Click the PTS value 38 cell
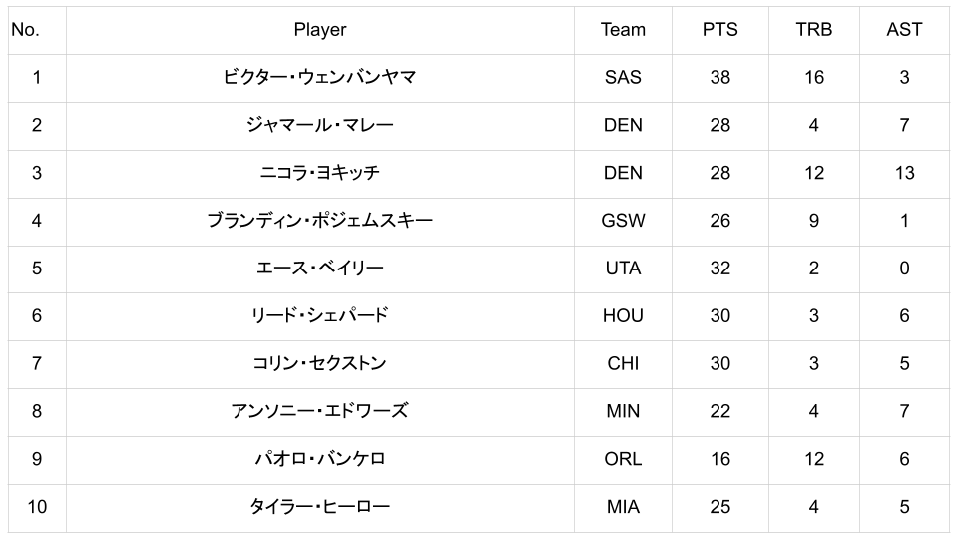Image resolution: width=958 pixels, height=539 pixels. click(x=719, y=77)
